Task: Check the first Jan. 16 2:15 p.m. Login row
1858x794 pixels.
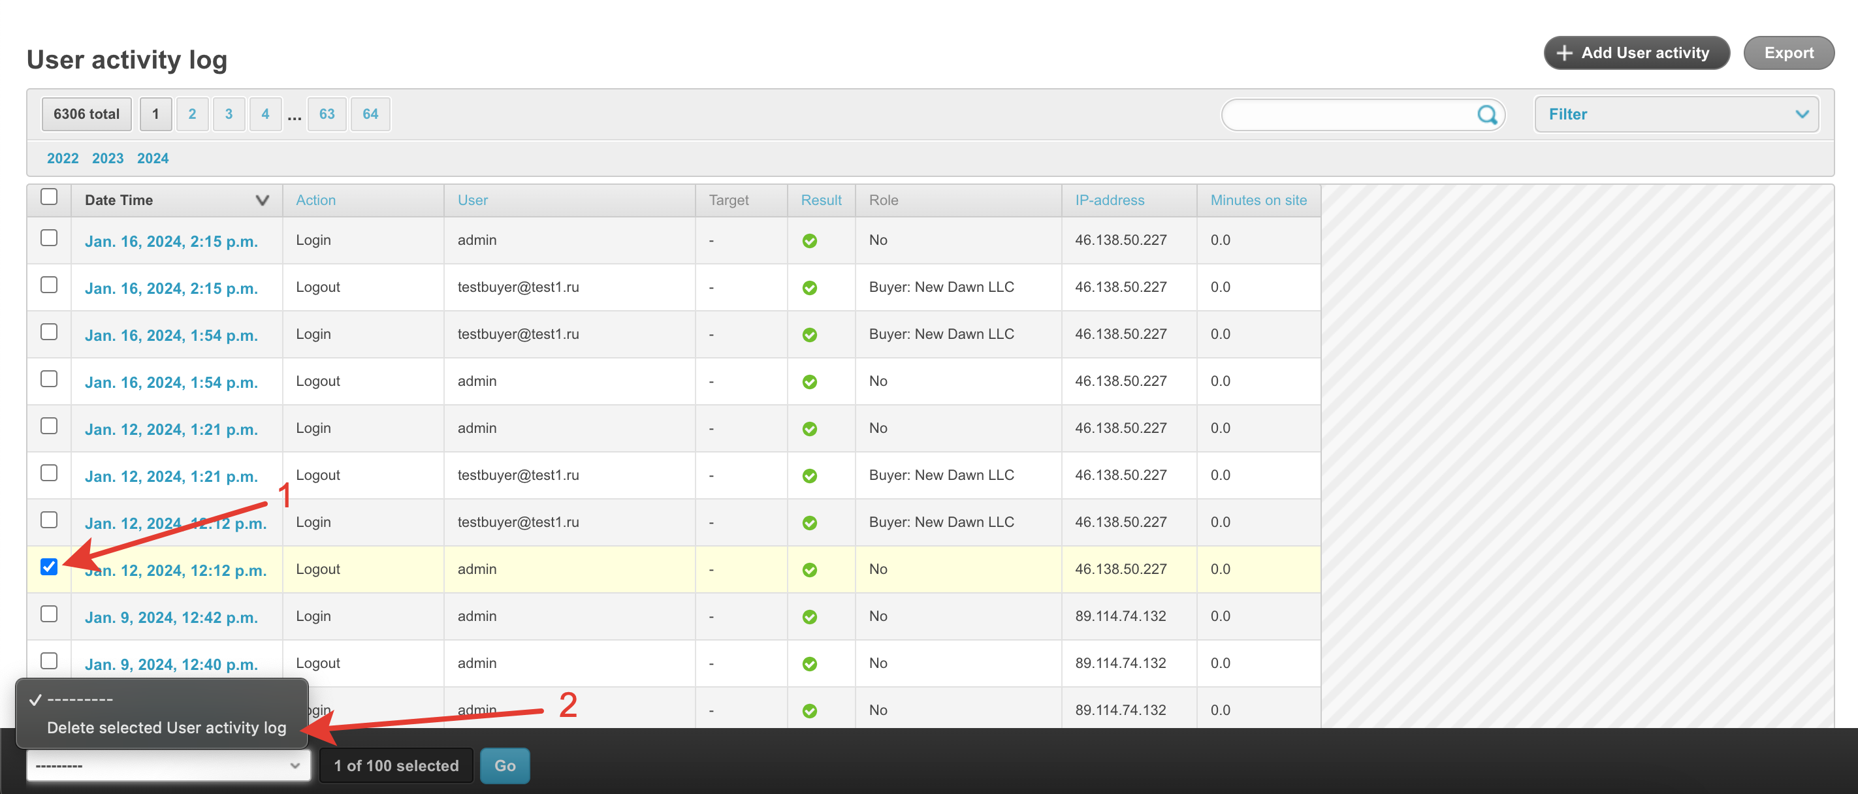Action: (x=49, y=238)
